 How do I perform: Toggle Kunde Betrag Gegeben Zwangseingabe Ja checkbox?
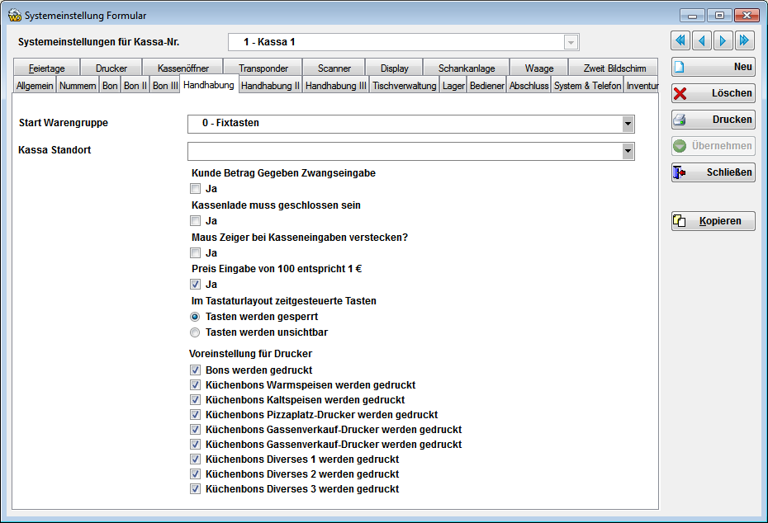pos(196,189)
